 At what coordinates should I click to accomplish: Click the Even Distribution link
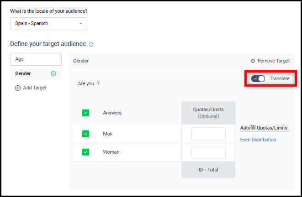point(258,140)
